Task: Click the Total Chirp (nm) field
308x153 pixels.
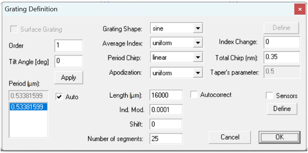Action: coord(282,57)
